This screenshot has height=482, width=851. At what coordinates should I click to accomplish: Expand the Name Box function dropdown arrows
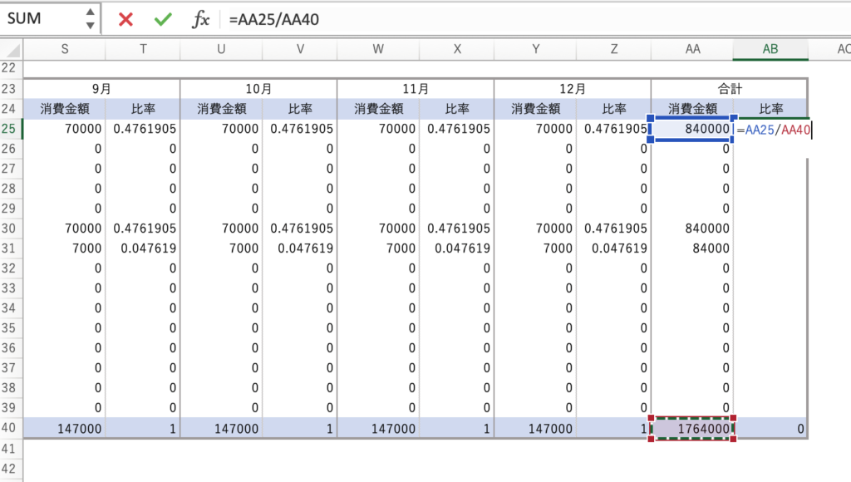[x=90, y=18]
